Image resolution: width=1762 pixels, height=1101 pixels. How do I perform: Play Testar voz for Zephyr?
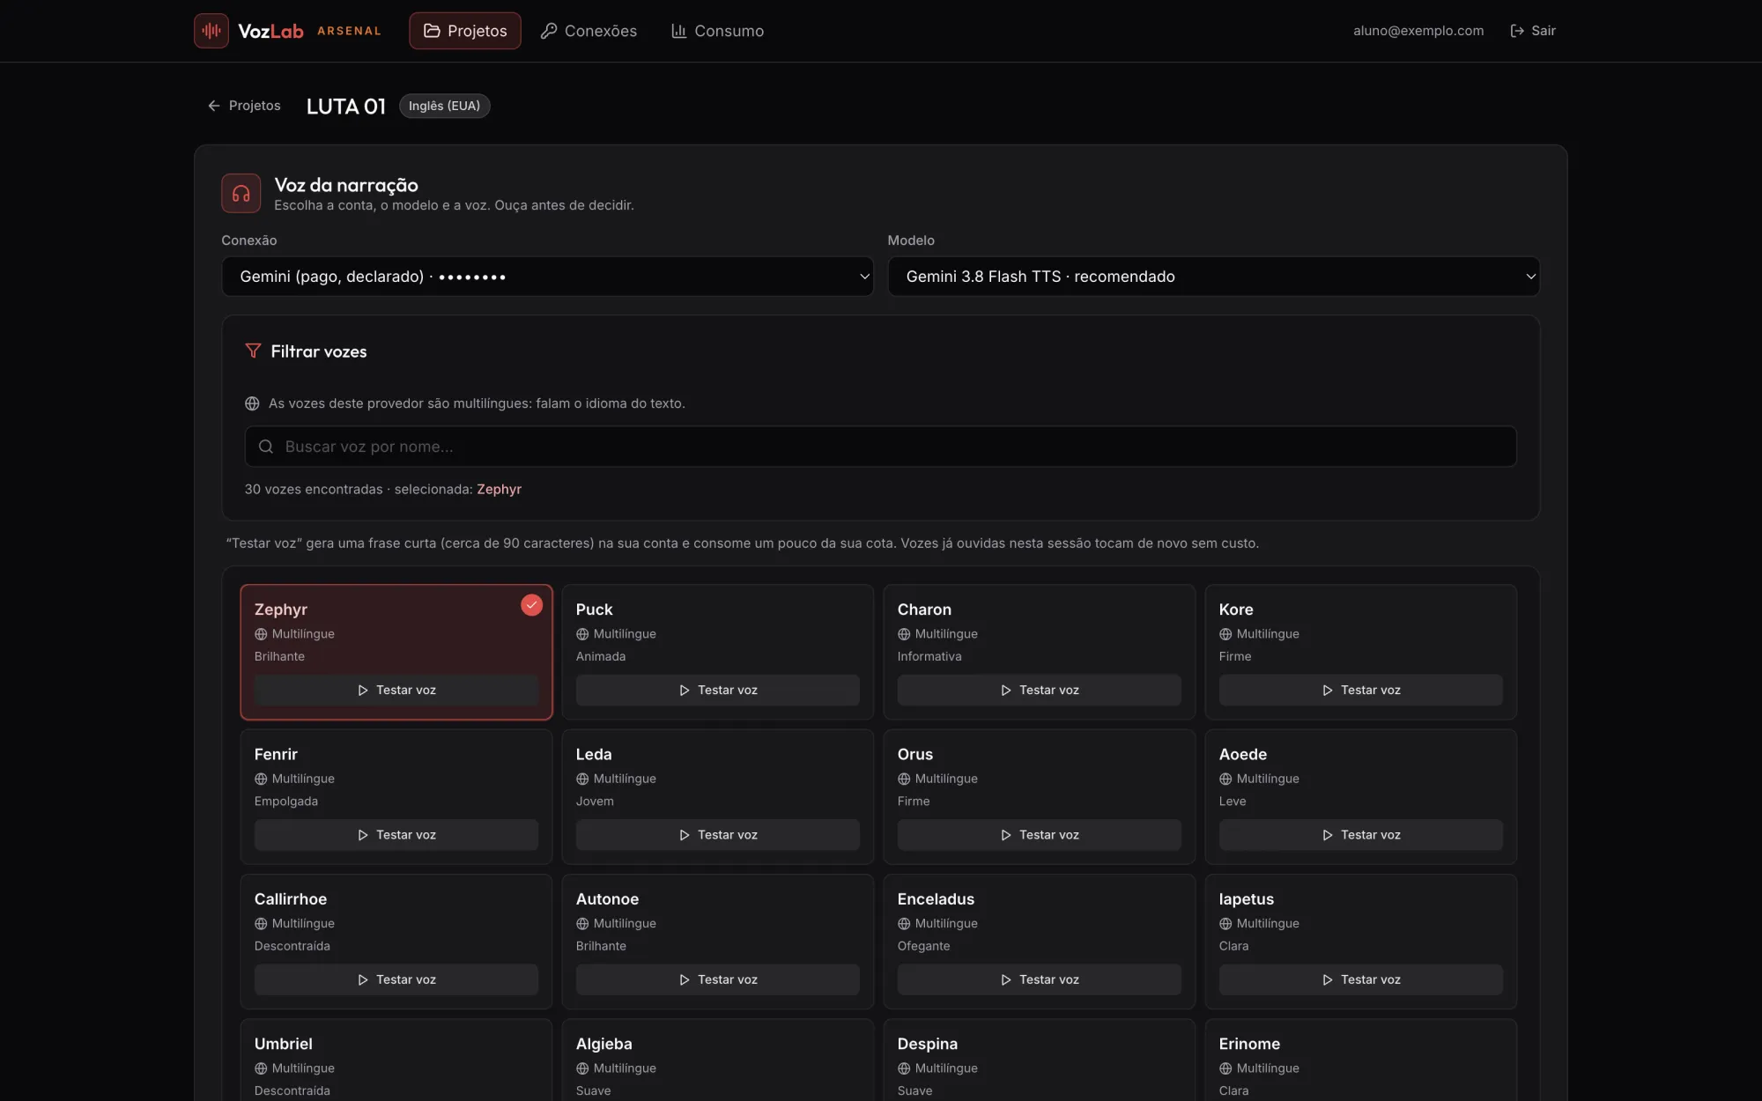coord(396,690)
